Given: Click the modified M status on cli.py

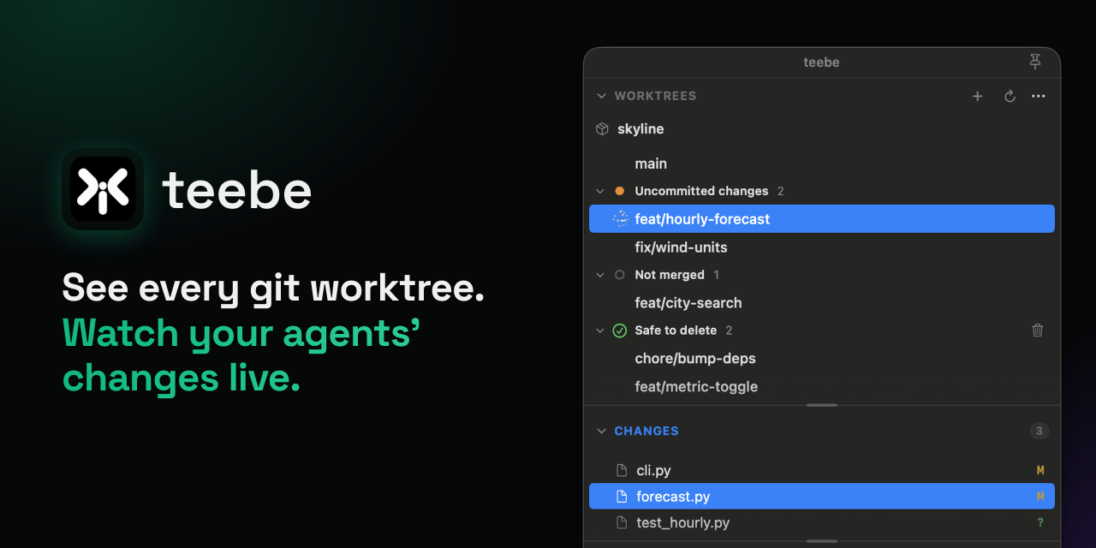Looking at the screenshot, I should coord(1040,470).
